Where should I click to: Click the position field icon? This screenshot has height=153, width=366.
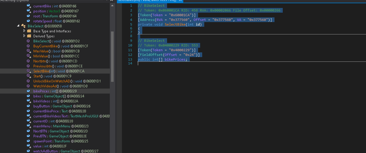[x=29, y=11]
